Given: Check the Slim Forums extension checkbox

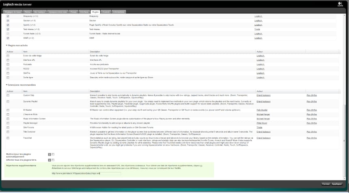Looking at the screenshot, I should tap(8, 127).
